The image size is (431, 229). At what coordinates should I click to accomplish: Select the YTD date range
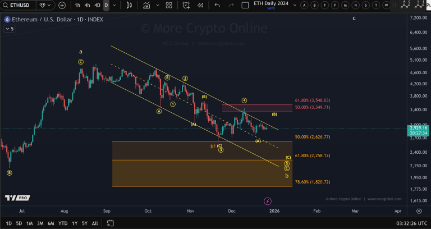[x=63, y=223]
